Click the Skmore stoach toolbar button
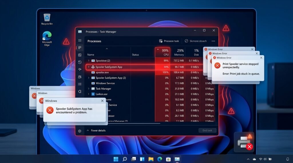Screen dimensions: 293x163 pyautogui.click(x=196, y=41)
